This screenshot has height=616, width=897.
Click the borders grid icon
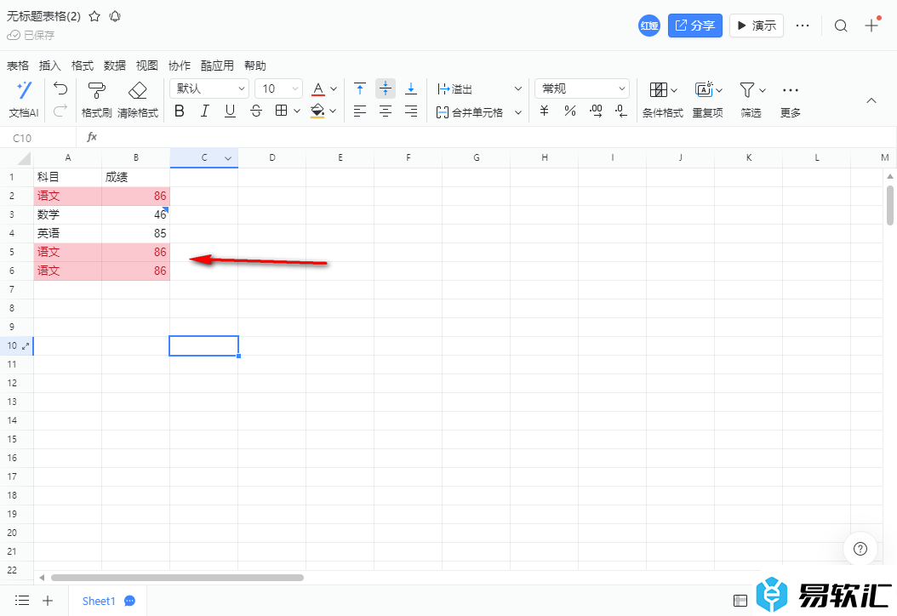point(281,111)
